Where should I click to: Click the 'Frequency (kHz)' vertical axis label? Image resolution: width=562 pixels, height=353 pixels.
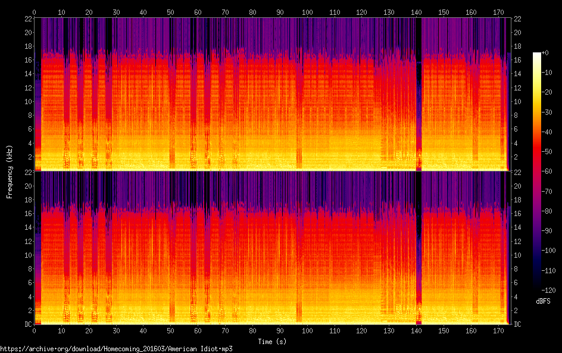[x=10, y=171]
